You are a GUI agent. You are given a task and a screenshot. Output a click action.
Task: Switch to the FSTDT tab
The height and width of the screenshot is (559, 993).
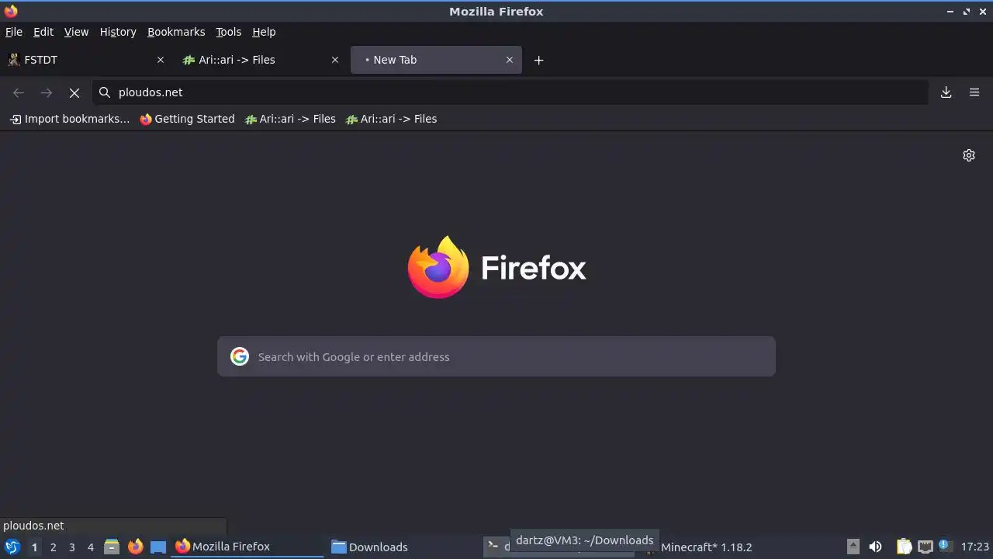87,60
